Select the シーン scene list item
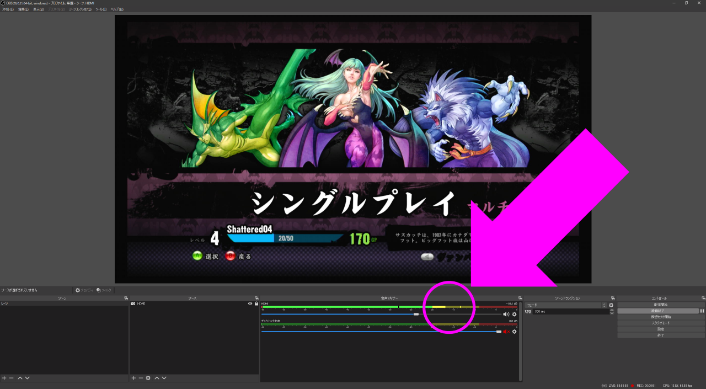This screenshot has width=706, height=389. 64,303
